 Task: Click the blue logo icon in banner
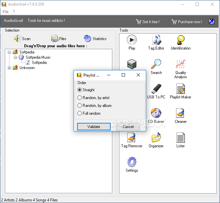click(x=212, y=22)
